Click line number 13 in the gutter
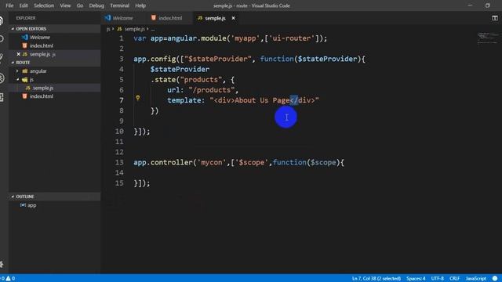Viewport: 502px width, 282px height. point(119,162)
